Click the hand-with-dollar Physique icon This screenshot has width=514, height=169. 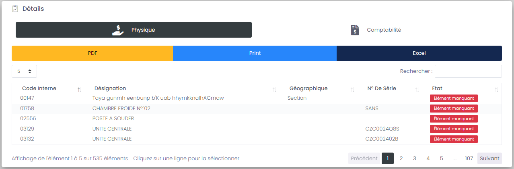[x=118, y=30]
